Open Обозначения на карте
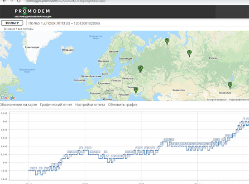The image size is (249, 184). click(19, 105)
